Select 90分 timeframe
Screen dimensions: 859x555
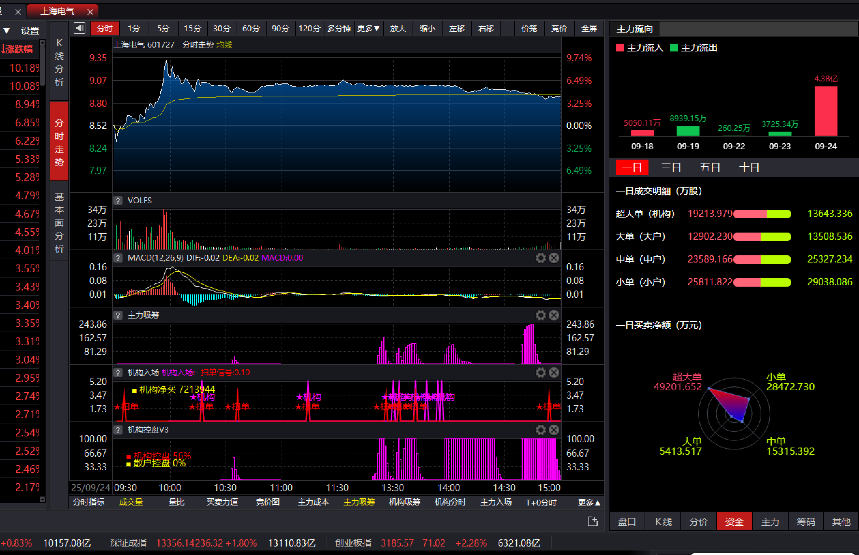tap(281, 28)
